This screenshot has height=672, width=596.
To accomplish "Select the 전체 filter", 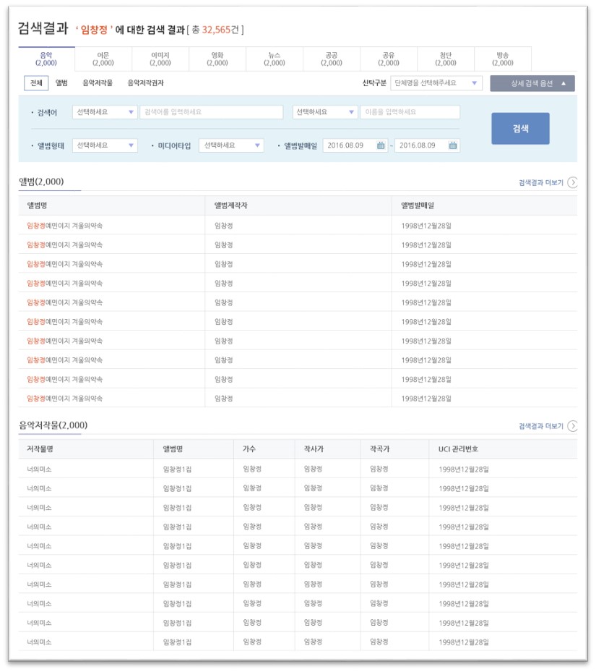I will pyautogui.click(x=36, y=83).
